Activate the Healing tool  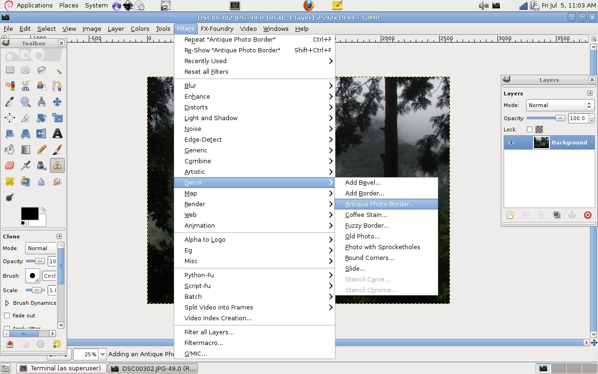(9, 181)
